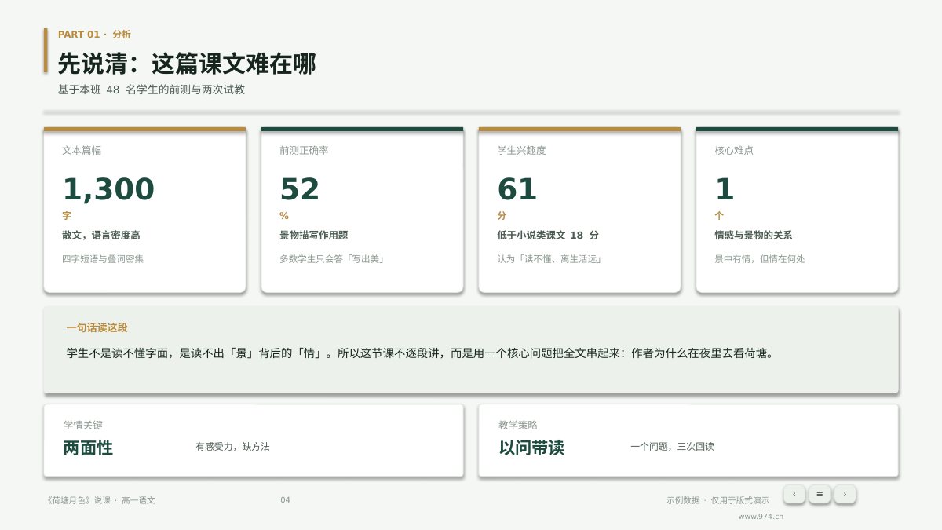Select the 文本篇幅 card label

point(82,150)
